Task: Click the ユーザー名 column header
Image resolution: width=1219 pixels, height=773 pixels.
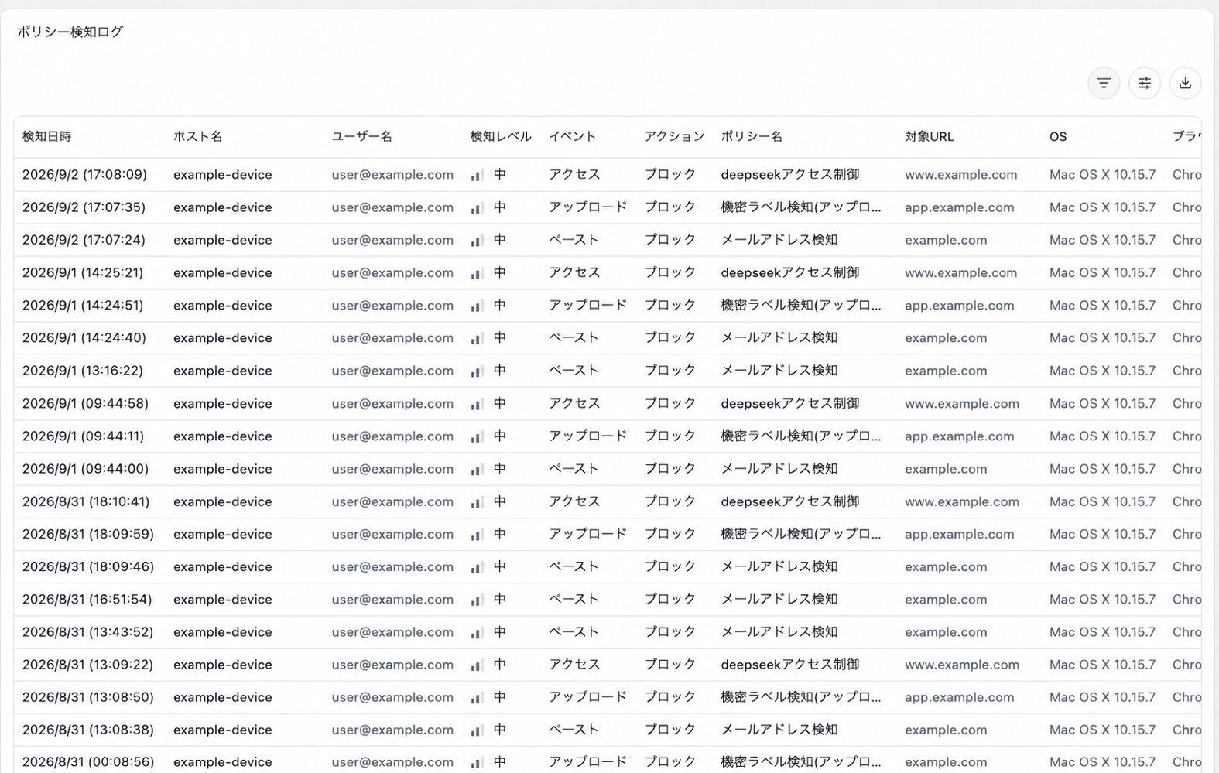Action: pos(361,136)
